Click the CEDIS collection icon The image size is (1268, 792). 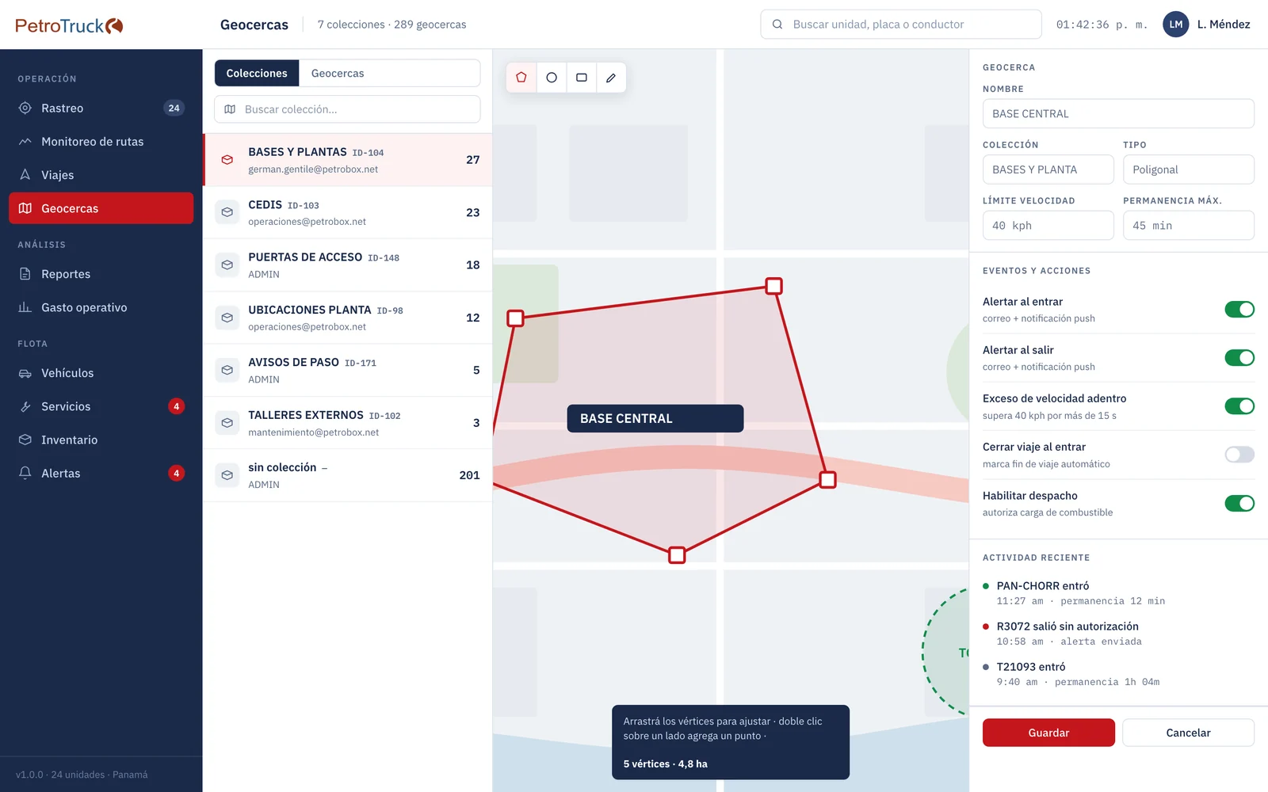click(227, 212)
